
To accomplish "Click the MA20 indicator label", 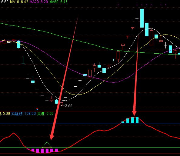I will [x=39, y=2].
